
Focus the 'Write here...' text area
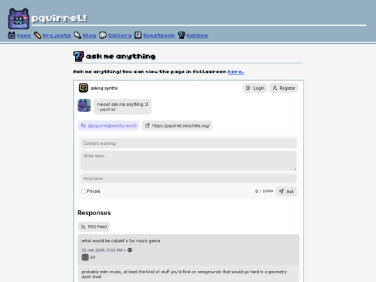pyautogui.click(x=189, y=161)
